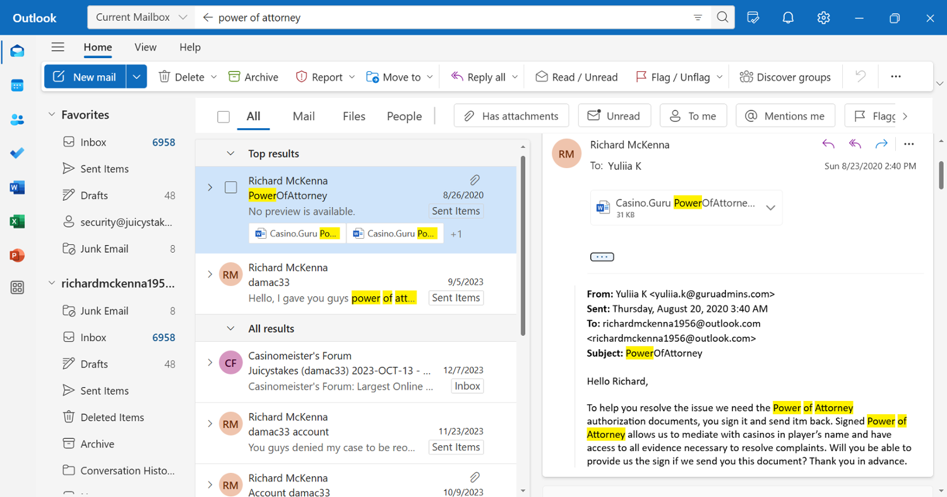
Task: Open notifications bell icon
Action: (788, 18)
